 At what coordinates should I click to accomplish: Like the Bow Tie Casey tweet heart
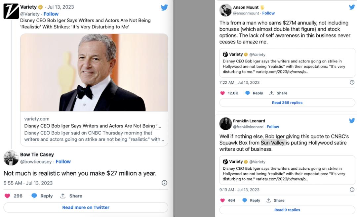click(x=7, y=196)
